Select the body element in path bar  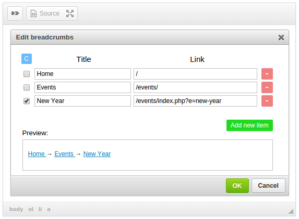click(16, 209)
